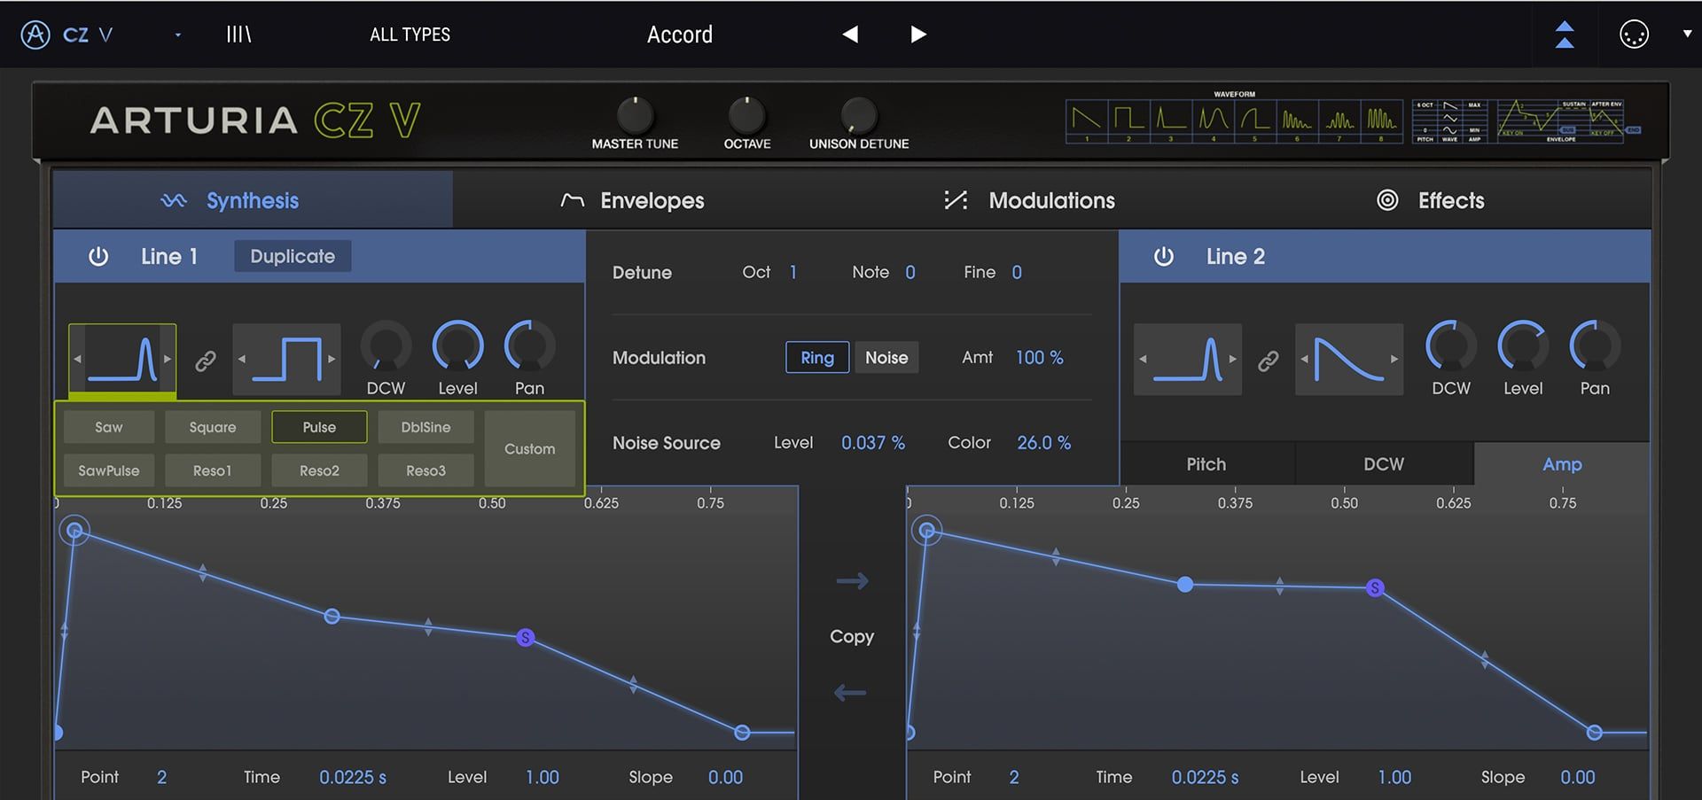Image resolution: width=1702 pixels, height=800 pixels.
Task: Open the Pitch envelope tab
Action: click(x=1206, y=464)
